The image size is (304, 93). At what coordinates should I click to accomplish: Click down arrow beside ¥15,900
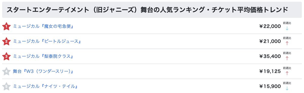click(287, 88)
